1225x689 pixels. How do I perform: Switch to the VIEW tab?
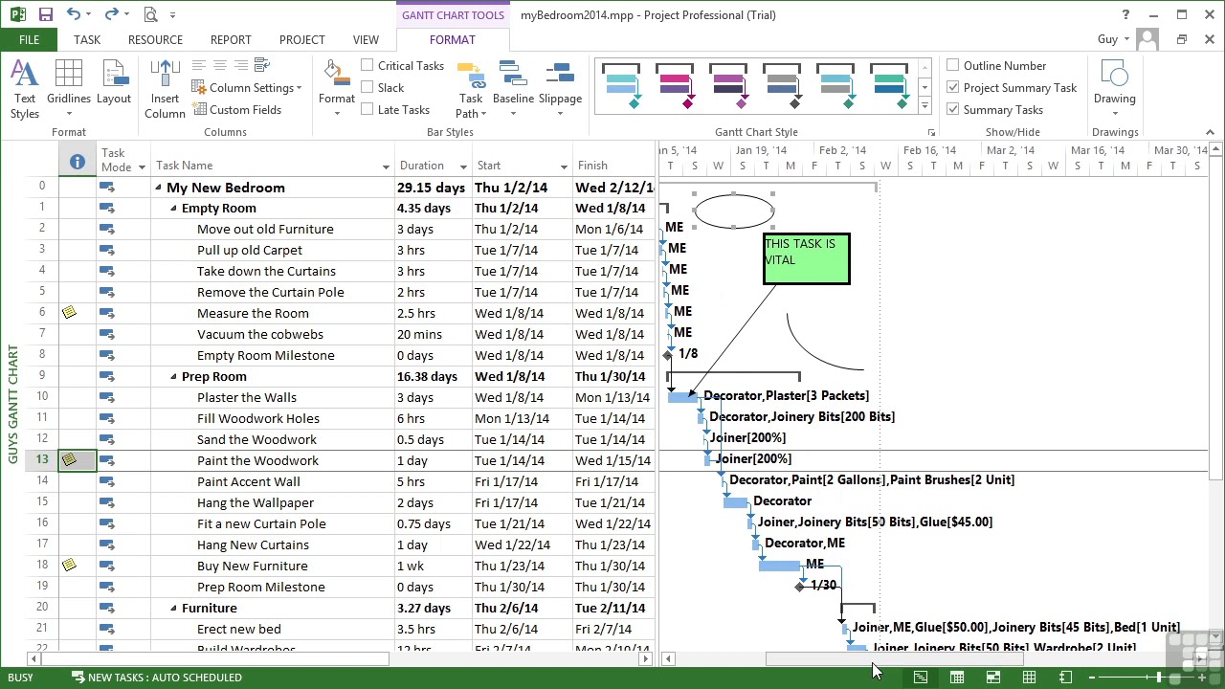click(366, 39)
